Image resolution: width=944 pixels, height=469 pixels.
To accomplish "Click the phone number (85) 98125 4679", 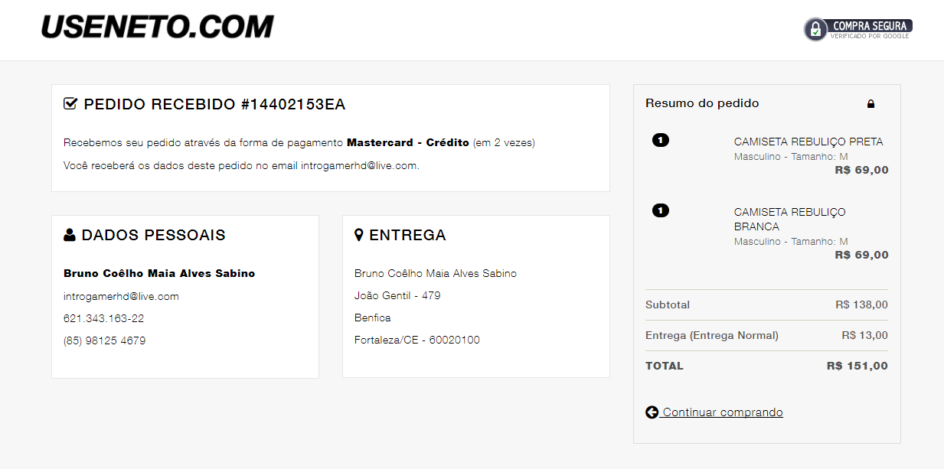I will [x=104, y=340].
